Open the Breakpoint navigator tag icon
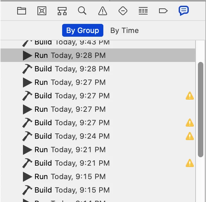 [163, 11]
